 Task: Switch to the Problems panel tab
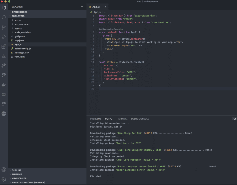point(96,119)
